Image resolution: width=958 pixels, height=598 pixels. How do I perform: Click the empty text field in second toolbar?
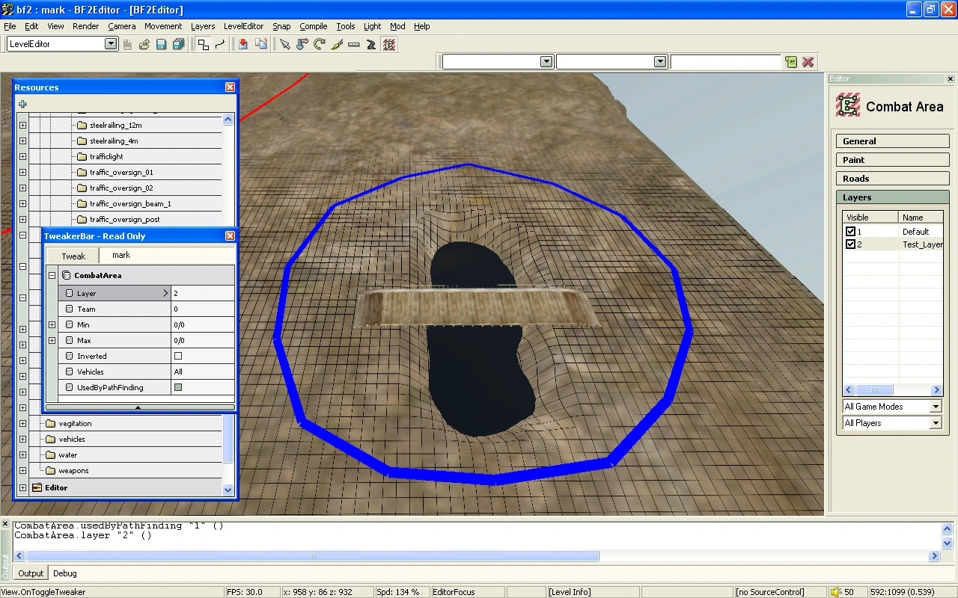pyautogui.click(x=725, y=62)
